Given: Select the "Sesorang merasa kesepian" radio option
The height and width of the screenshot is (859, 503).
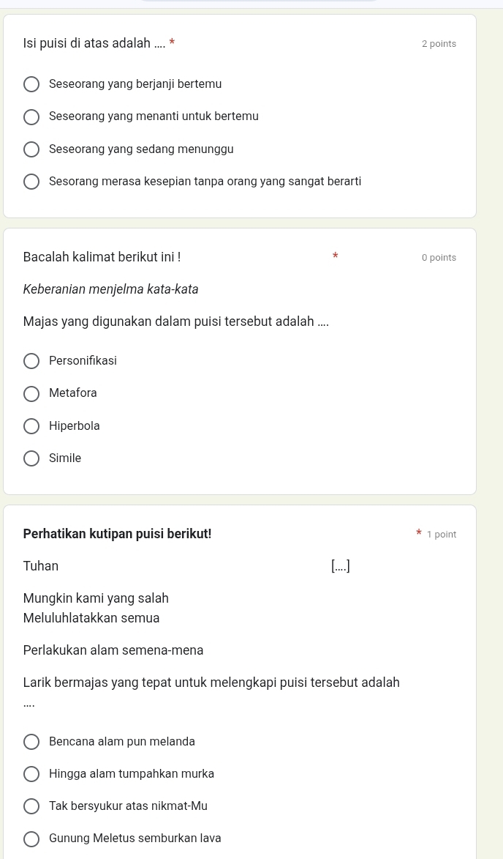Looking at the screenshot, I should (x=31, y=182).
